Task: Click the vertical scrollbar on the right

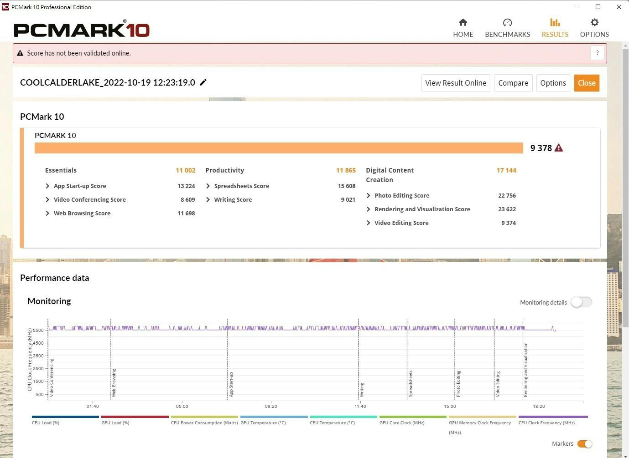Action: point(625,182)
